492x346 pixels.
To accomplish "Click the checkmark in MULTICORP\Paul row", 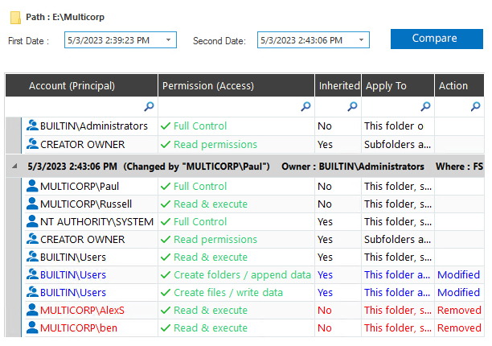I will point(166,187).
